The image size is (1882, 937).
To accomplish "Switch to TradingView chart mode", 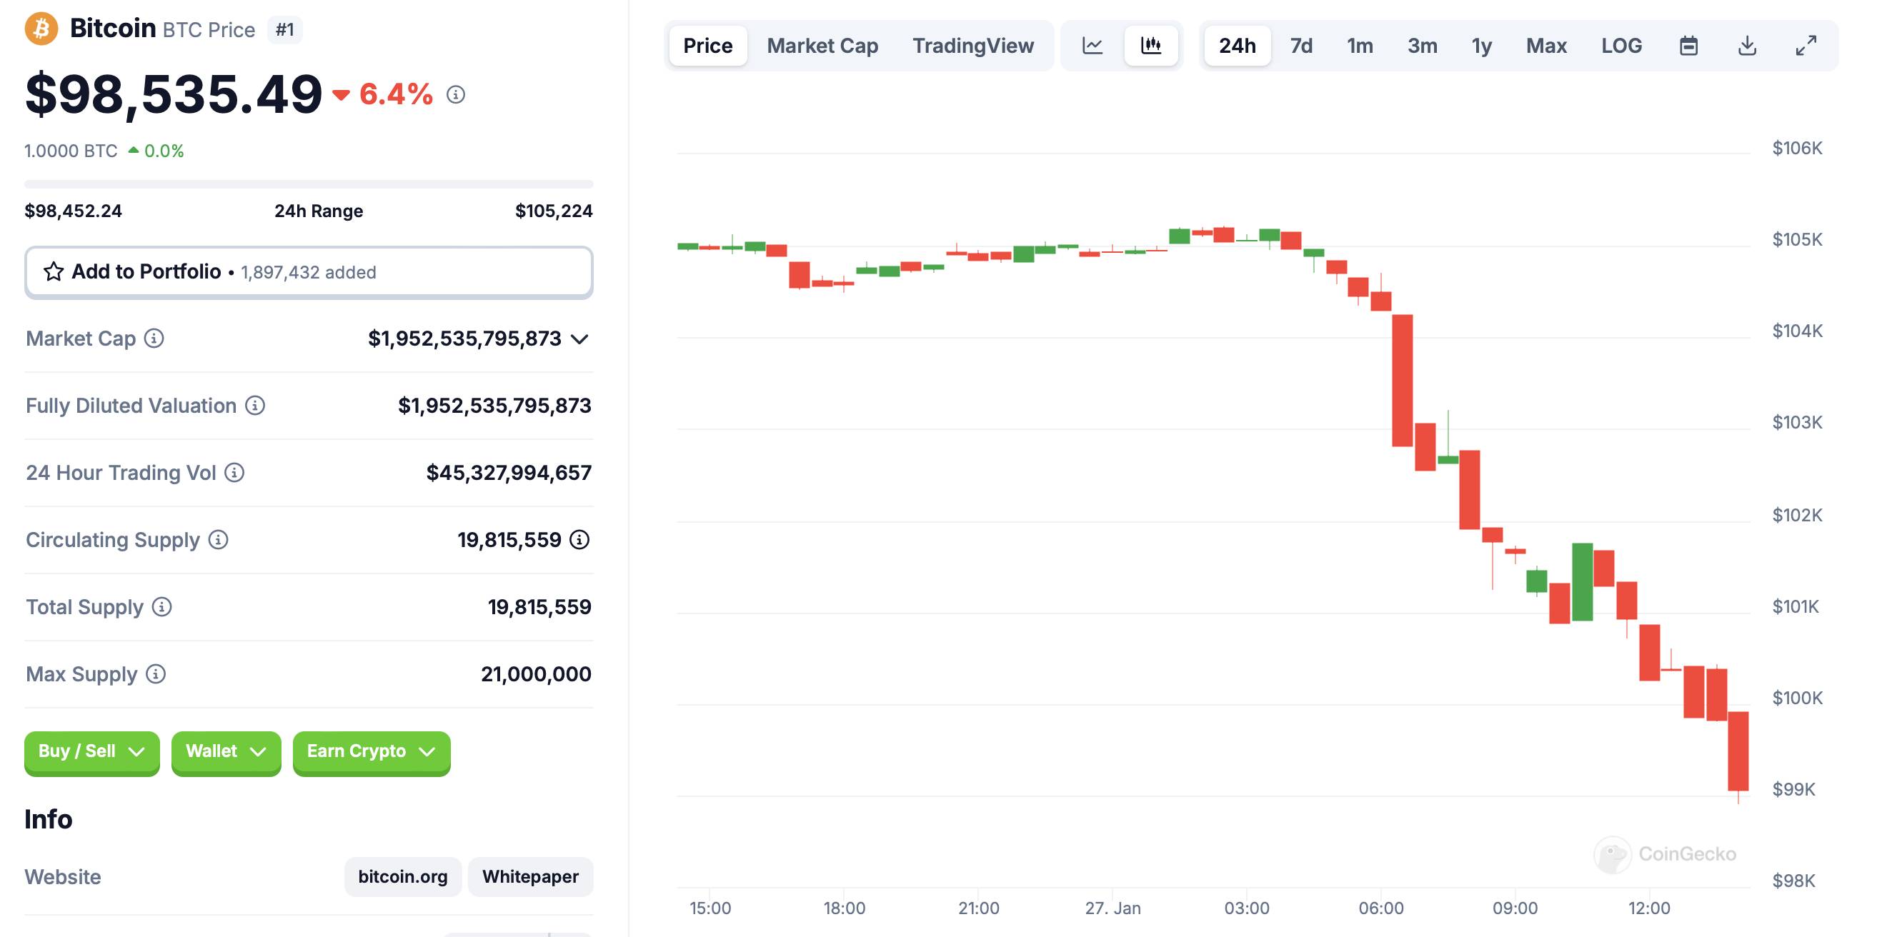I will 975,44.
